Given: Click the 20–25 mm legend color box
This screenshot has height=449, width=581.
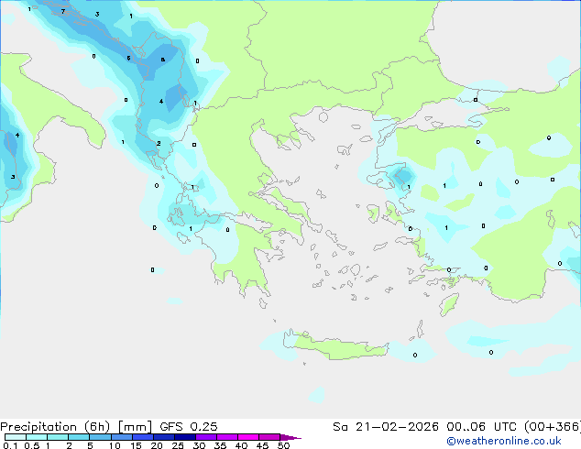Looking at the screenshot, I should (163, 437).
